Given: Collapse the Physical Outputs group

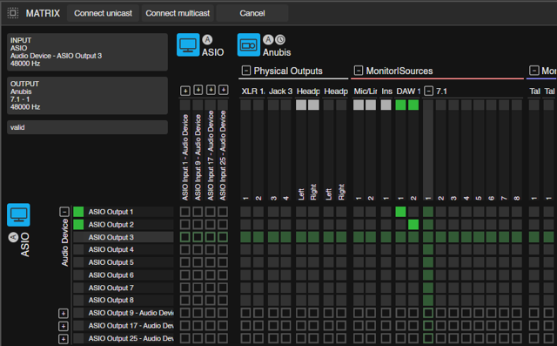Looking at the screenshot, I should 246,71.
